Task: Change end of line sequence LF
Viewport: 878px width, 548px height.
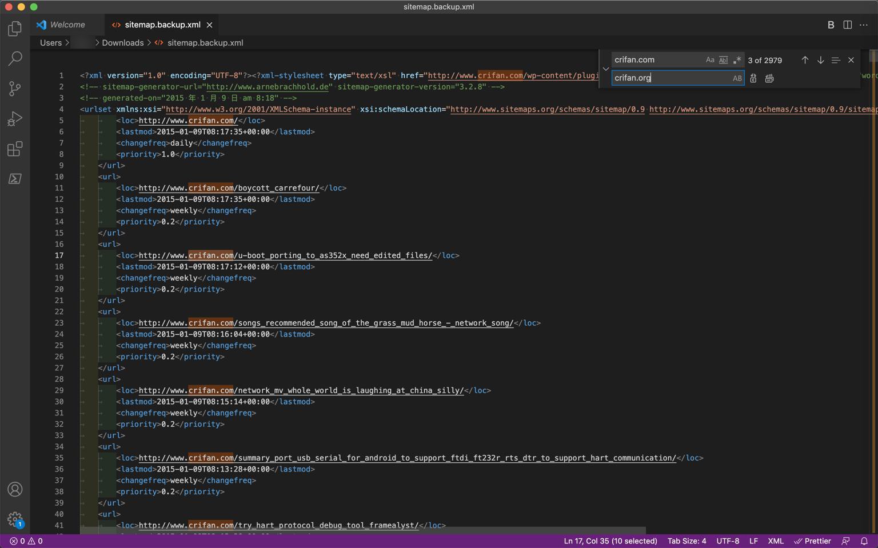Action: 753,541
